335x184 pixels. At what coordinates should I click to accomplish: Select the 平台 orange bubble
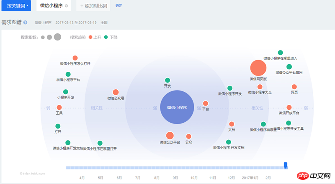point(206,103)
